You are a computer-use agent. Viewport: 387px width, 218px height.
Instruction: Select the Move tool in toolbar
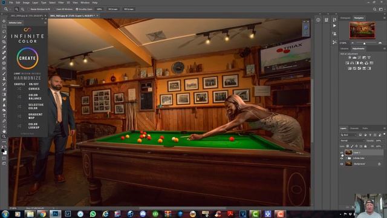click(x=4, y=21)
